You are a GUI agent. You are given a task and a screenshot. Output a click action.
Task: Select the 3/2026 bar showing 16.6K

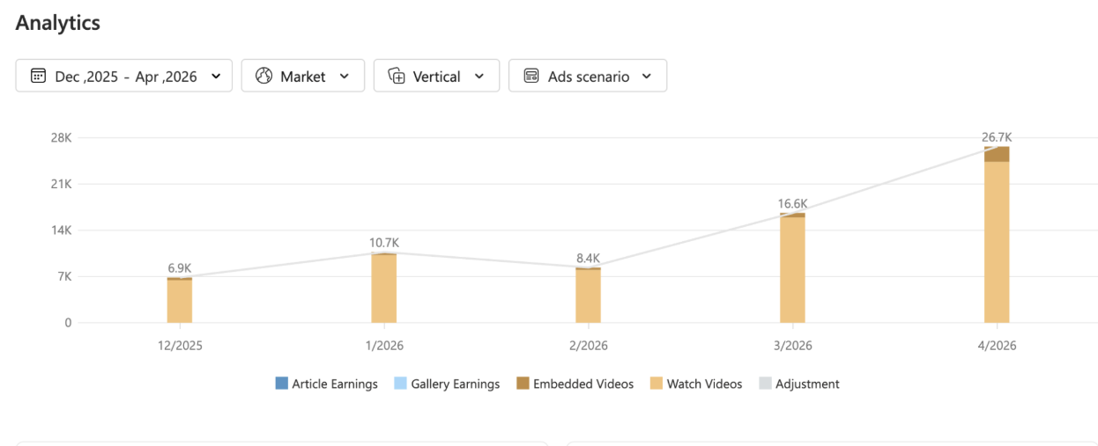(x=792, y=267)
